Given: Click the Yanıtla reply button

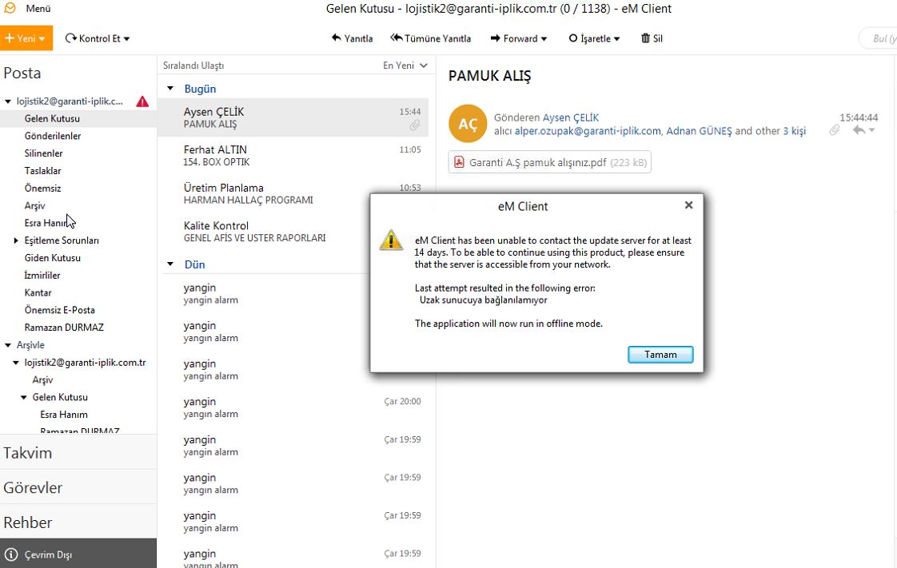Looking at the screenshot, I should pyautogui.click(x=352, y=38).
